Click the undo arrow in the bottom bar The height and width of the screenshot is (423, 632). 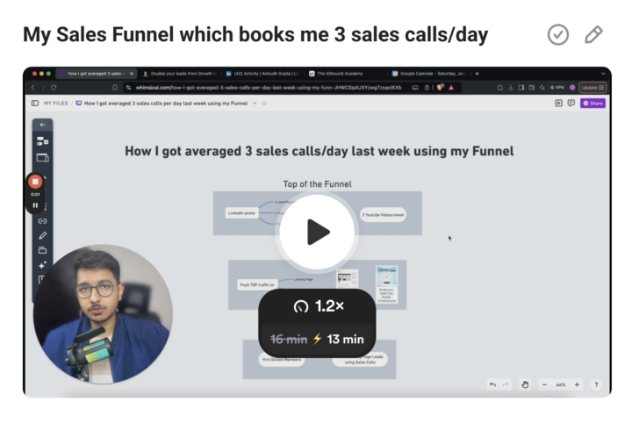click(492, 384)
